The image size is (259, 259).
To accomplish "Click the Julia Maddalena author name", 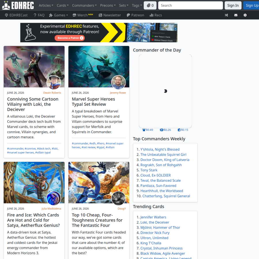I will [x=51, y=209].
